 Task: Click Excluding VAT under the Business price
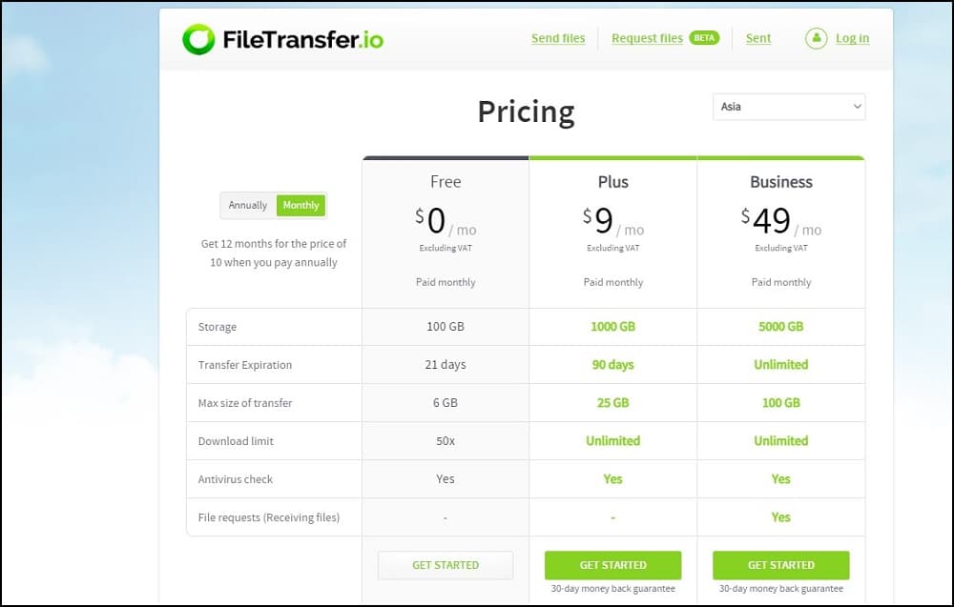(780, 248)
